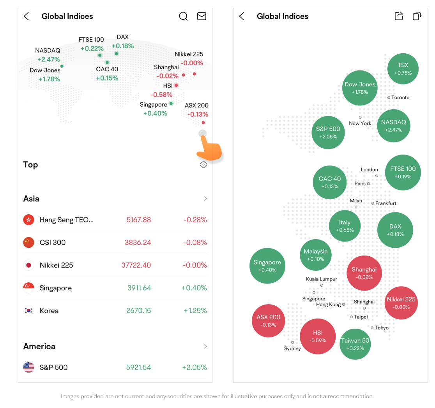Select the S&P 500 list row

click(115, 368)
